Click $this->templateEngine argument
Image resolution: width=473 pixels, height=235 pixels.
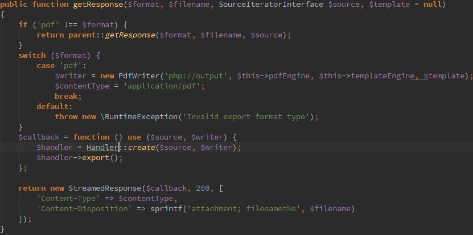367,76
